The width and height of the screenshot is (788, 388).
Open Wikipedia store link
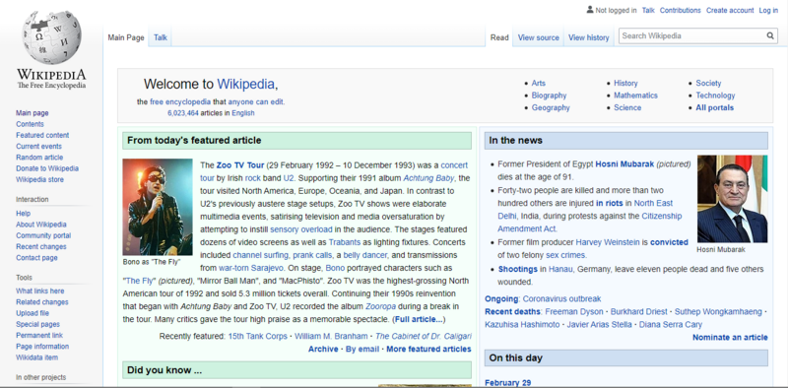tap(39, 179)
